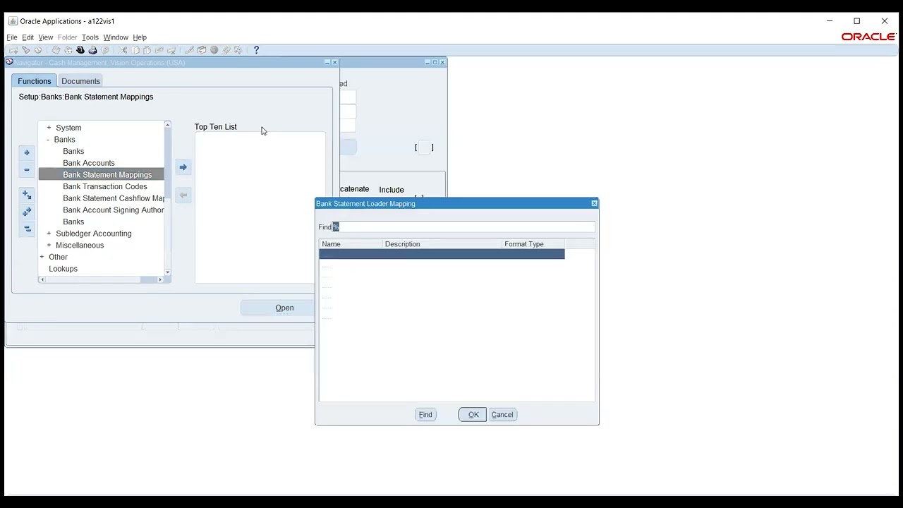
Task: Expand the Other tree node
Action: click(x=42, y=257)
